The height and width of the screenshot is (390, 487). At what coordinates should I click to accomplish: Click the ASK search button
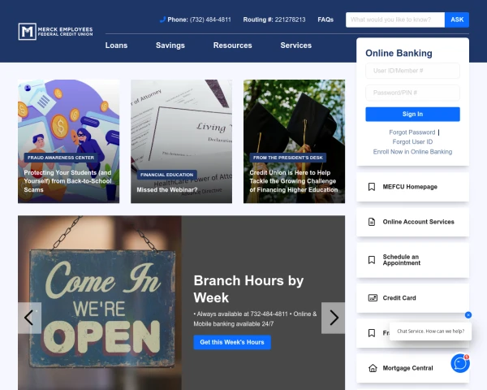tap(457, 19)
